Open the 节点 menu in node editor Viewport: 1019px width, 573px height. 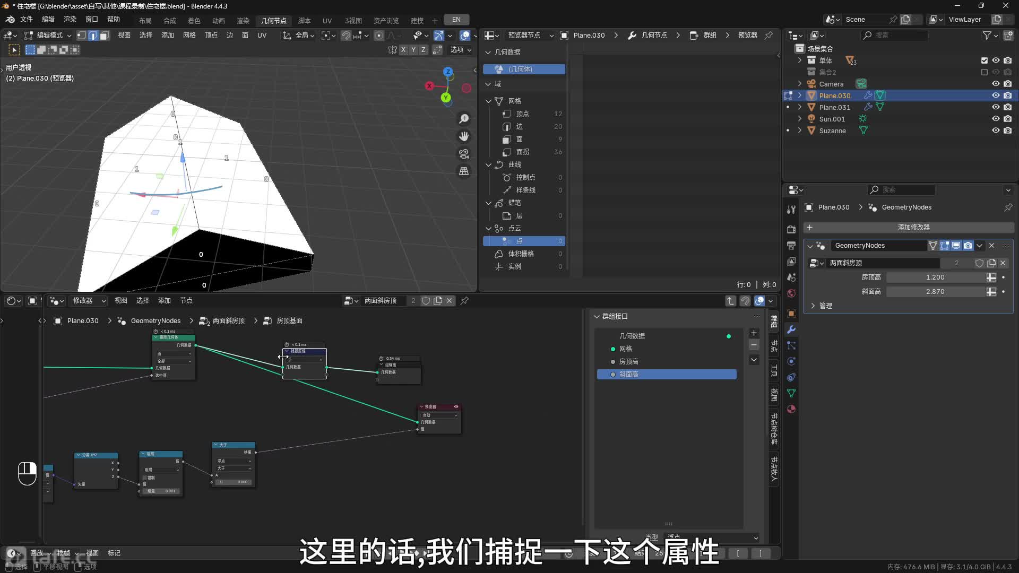(186, 301)
